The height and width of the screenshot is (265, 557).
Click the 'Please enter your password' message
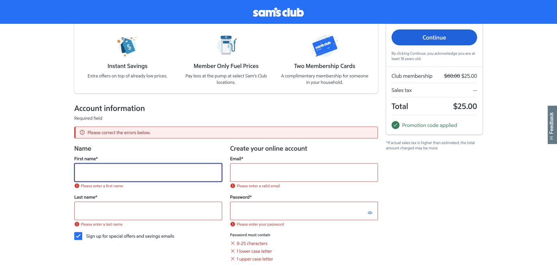[260, 224]
